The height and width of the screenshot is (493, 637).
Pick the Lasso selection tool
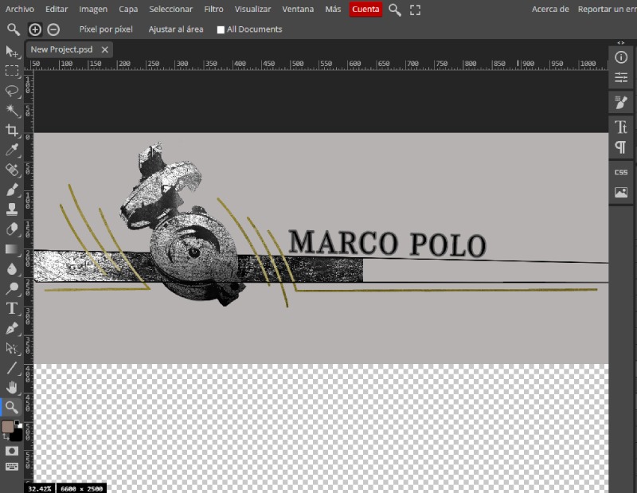[x=12, y=90]
